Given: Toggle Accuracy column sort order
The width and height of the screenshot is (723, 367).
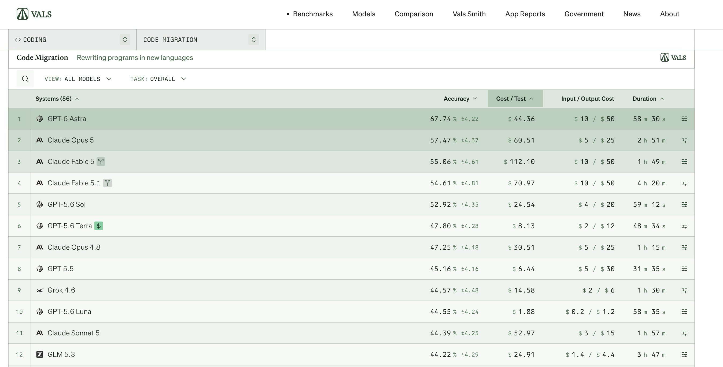Looking at the screenshot, I should pyautogui.click(x=460, y=99).
